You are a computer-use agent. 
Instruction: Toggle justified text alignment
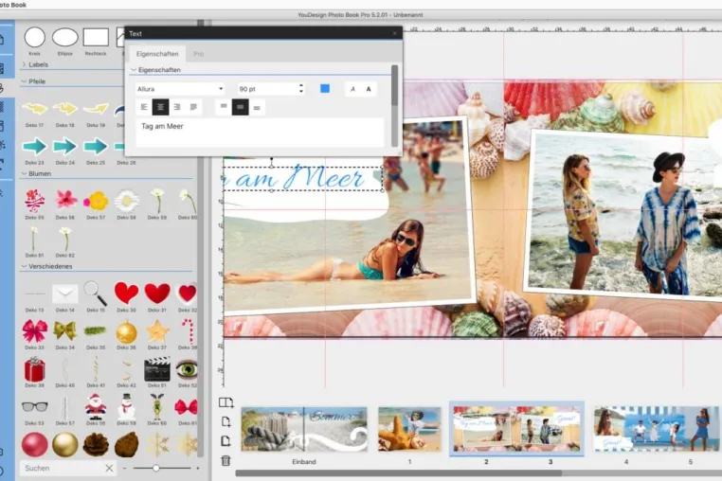[x=194, y=107]
